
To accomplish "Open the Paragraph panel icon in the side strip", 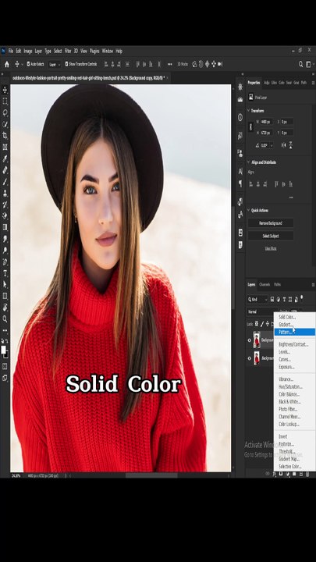I will point(240,183).
